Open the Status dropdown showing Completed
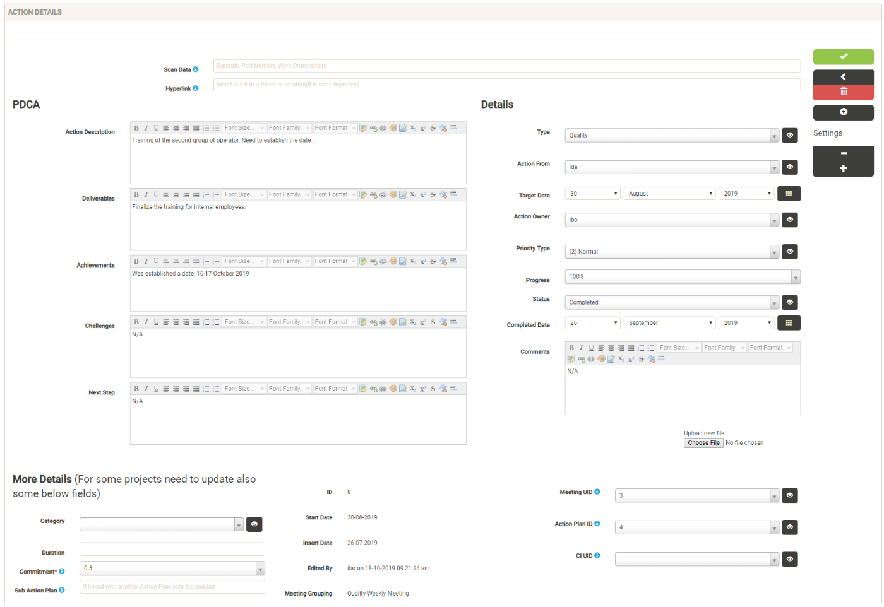884x607 pixels. coord(672,302)
